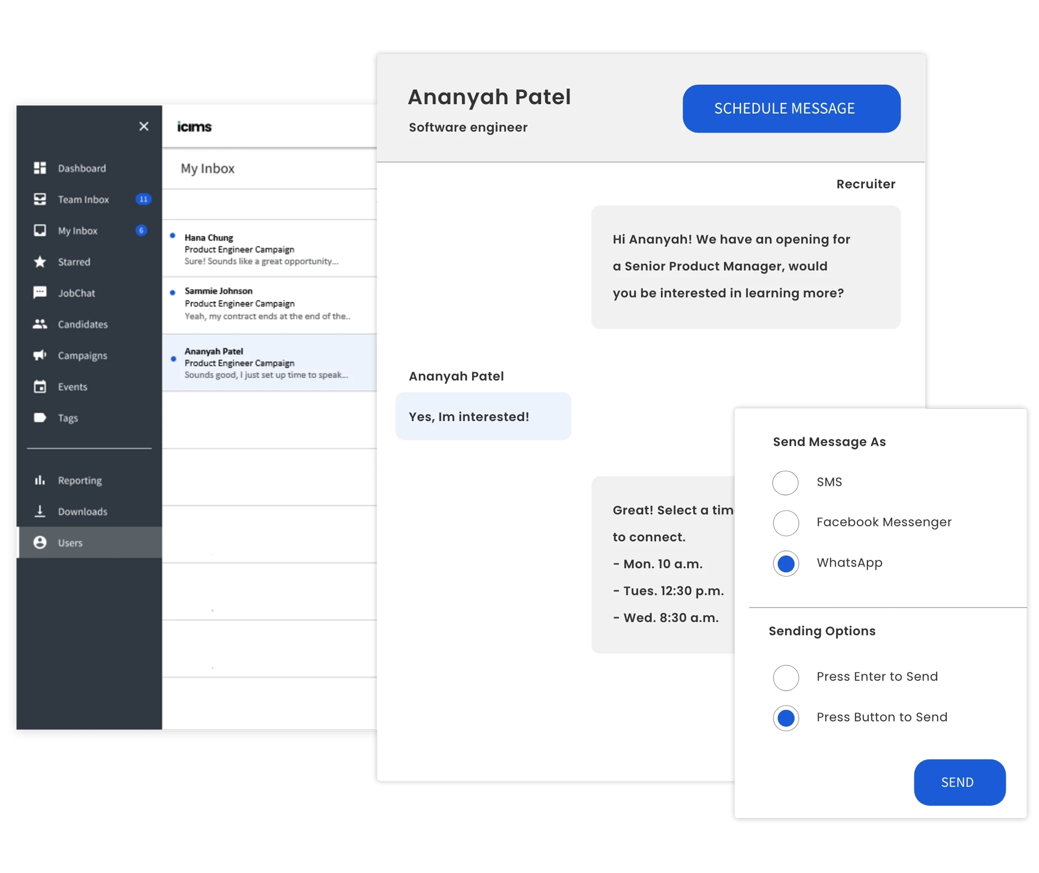Click the Reporting bar chart icon
Image resolution: width=1039 pixels, height=873 pixels.
39,480
